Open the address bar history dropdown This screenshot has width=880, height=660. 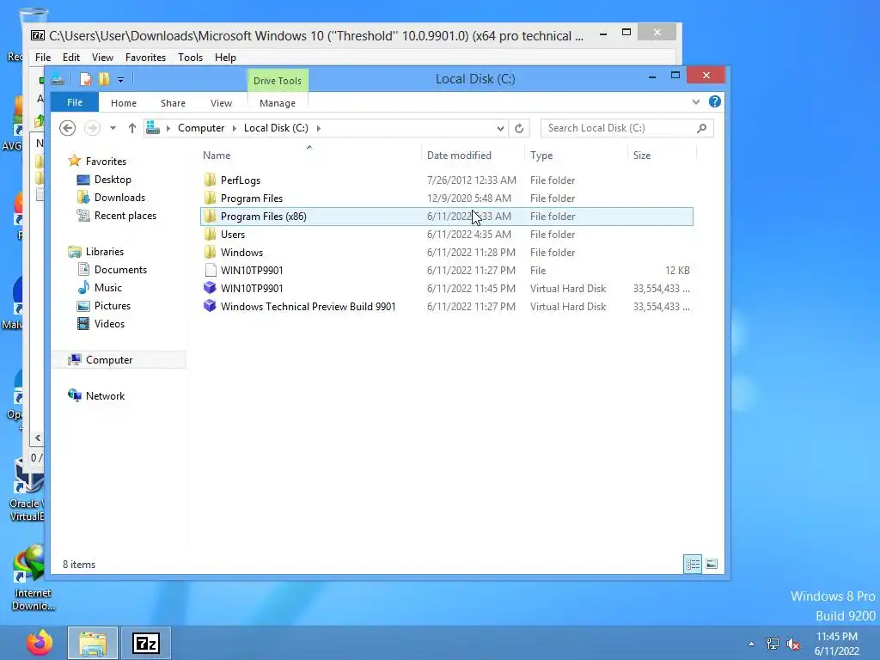(500, 129)
